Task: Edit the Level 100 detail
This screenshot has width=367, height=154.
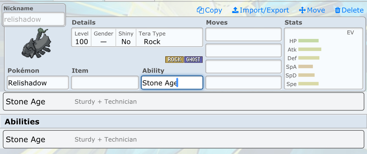Action: point(82,38)
